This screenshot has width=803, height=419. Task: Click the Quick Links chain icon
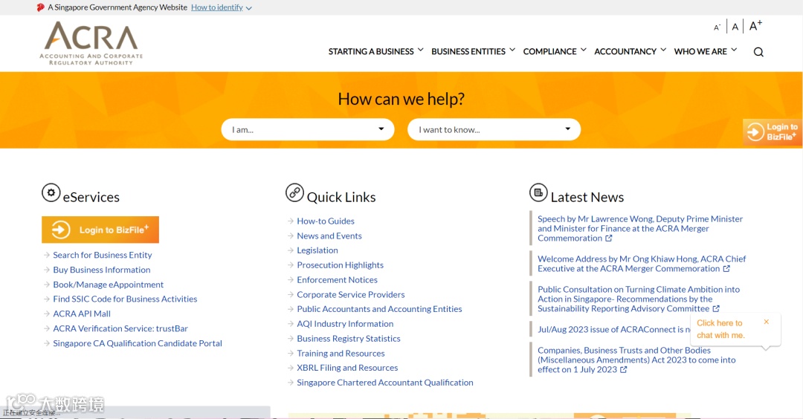point(294,192)
